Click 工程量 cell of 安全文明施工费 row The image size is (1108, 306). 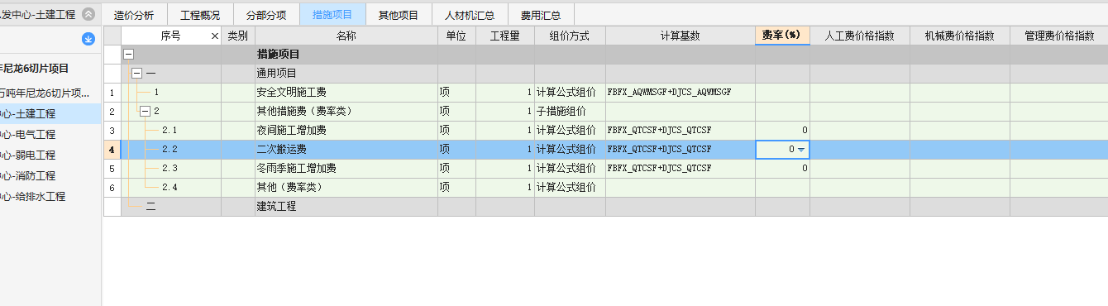505,93
